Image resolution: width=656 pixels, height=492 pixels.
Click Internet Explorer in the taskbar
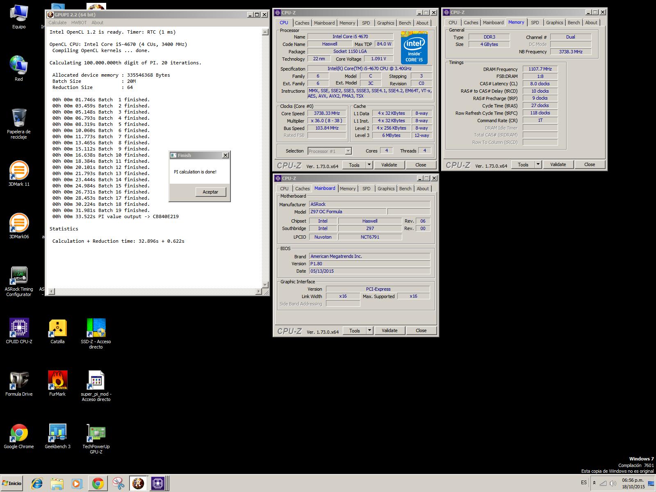click(37, 483)
